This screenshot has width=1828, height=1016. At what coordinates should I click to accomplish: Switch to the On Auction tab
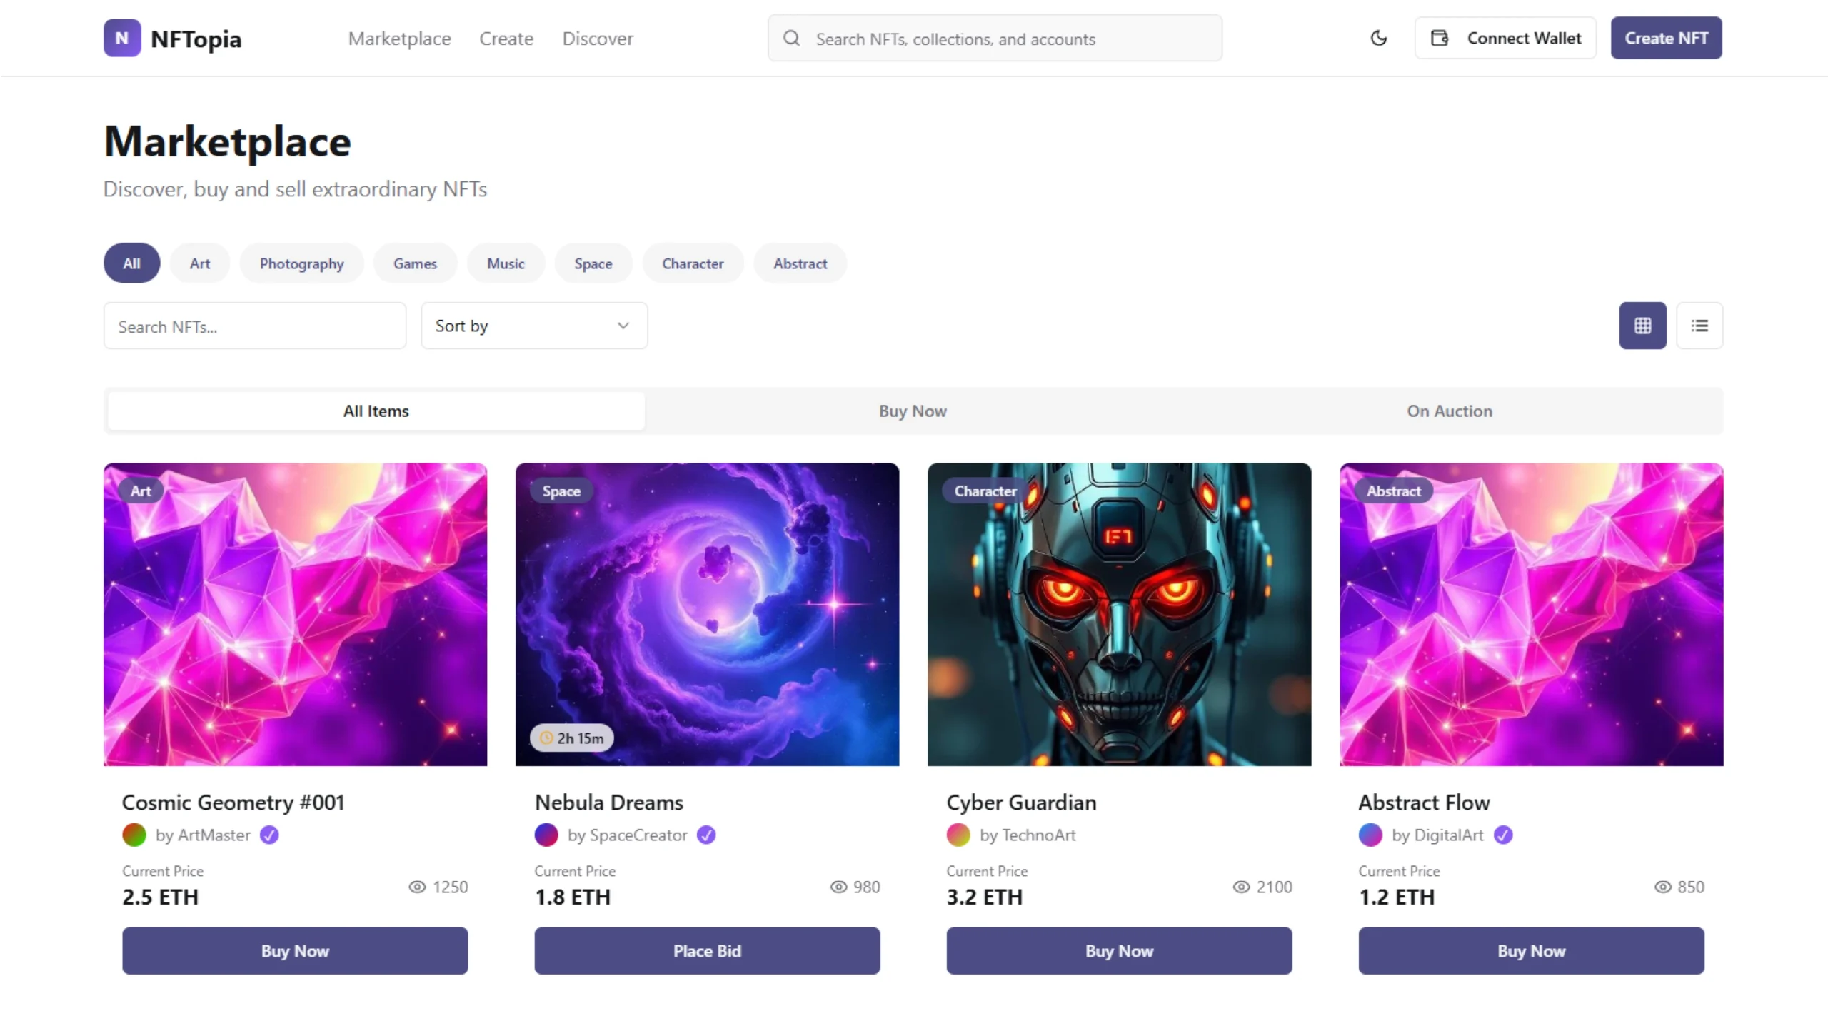click(x=1449, y=411)
